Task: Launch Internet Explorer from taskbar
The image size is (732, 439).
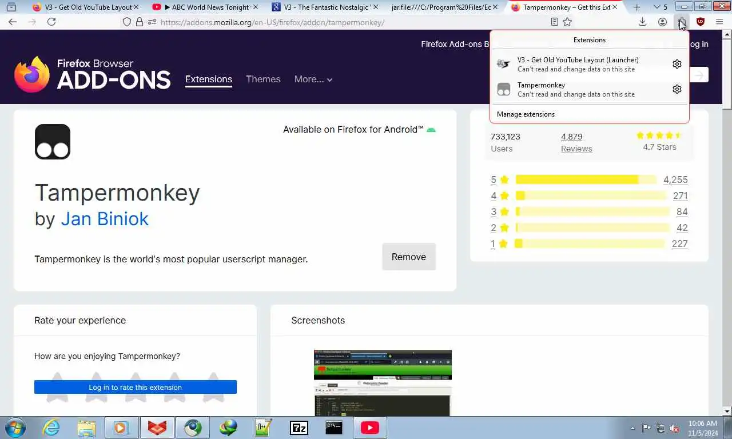Action: (51, 428)
